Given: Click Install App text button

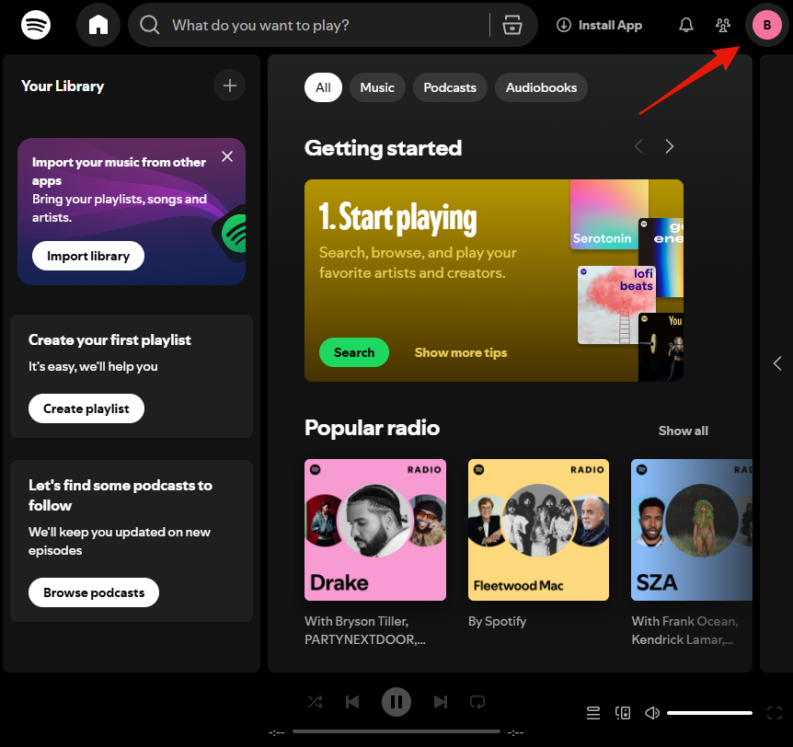Looking at the screenshot, I should pyautogui.click(x=610, y=25).
